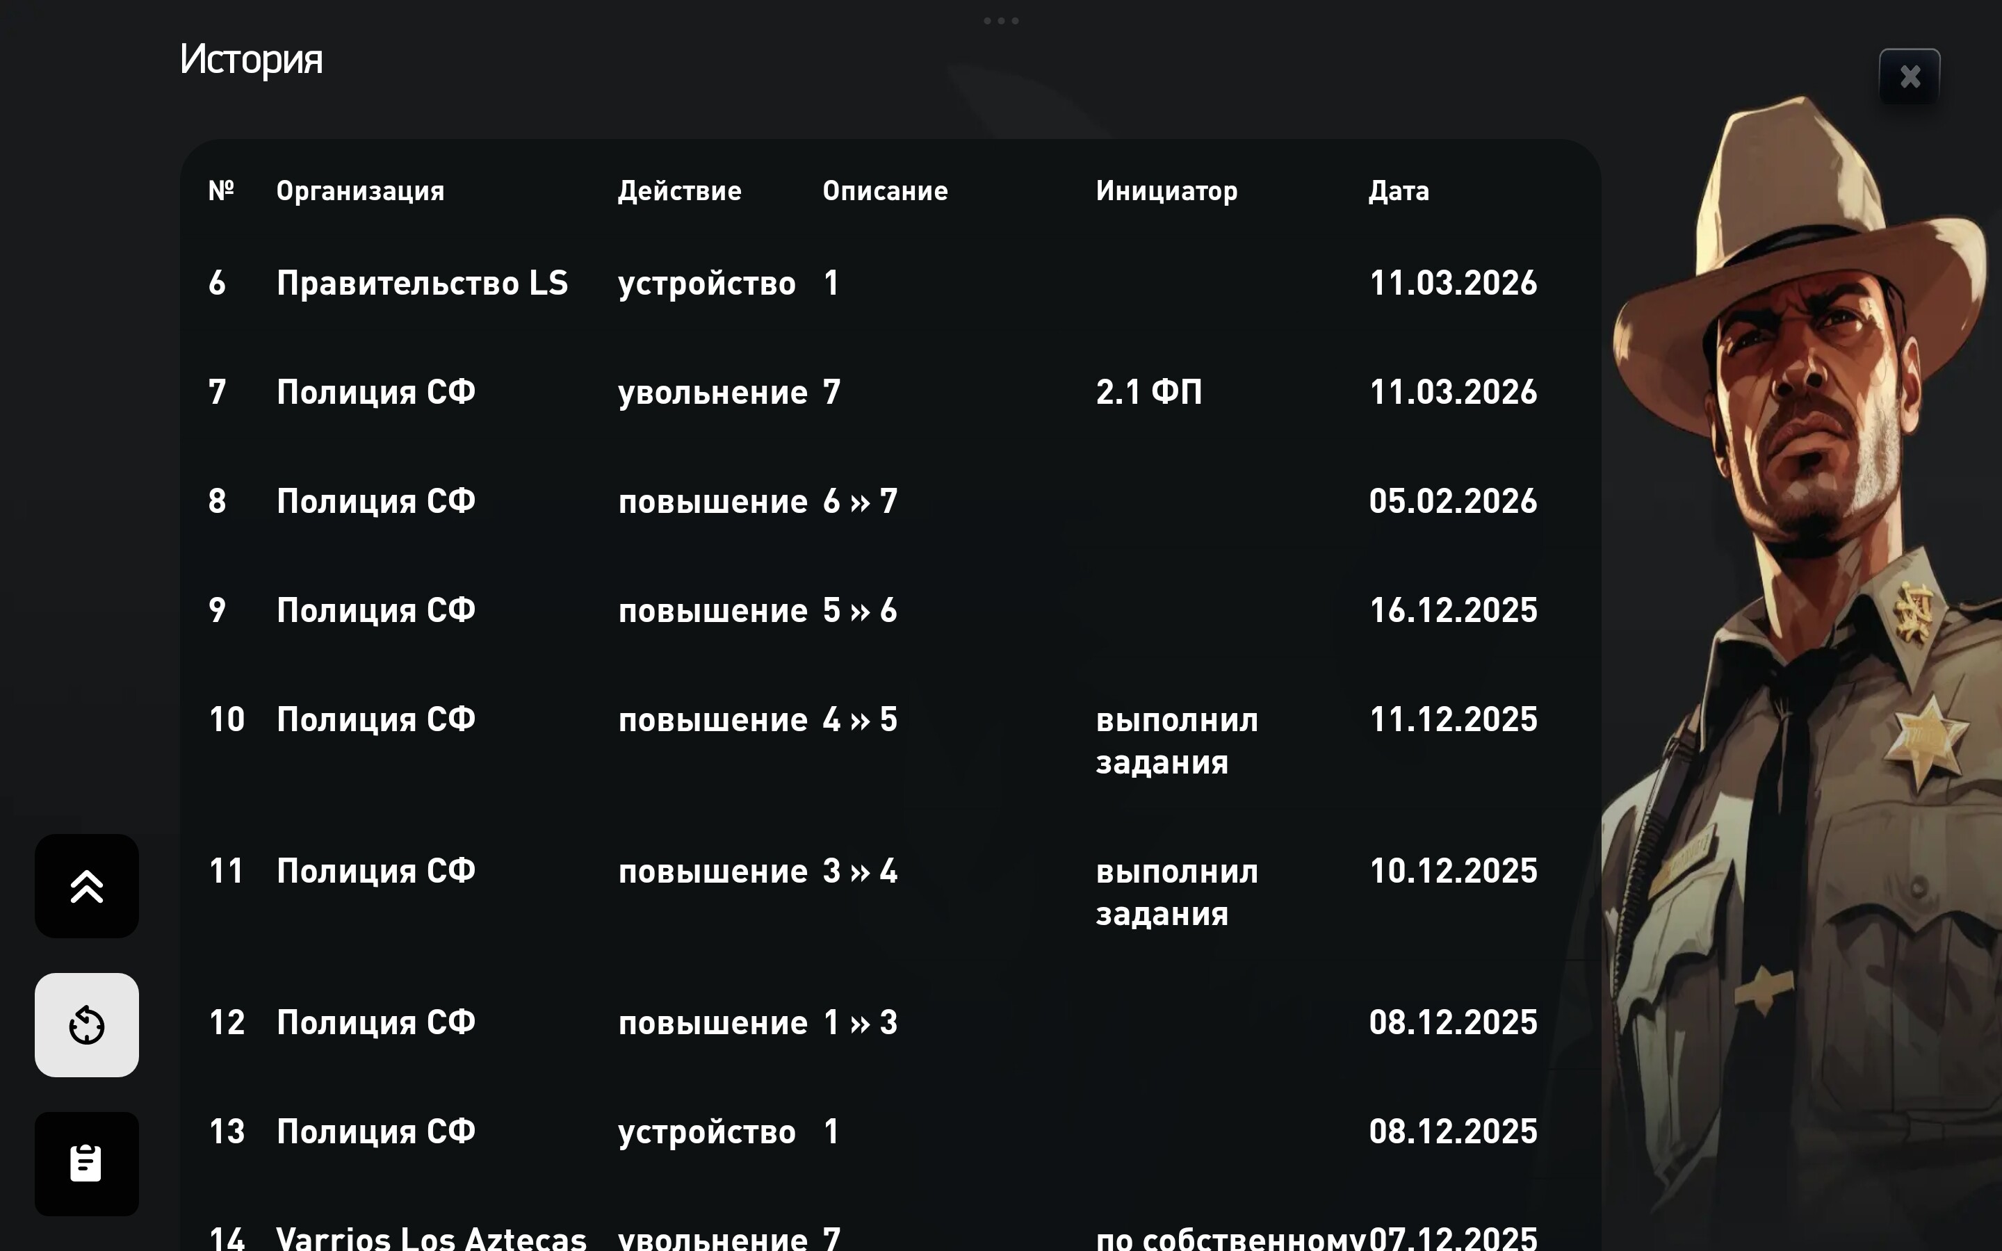The width and height of the screenshot is (2002, 1251).
Task: Open the history clock icon tab
Action: pos(87,1025)
